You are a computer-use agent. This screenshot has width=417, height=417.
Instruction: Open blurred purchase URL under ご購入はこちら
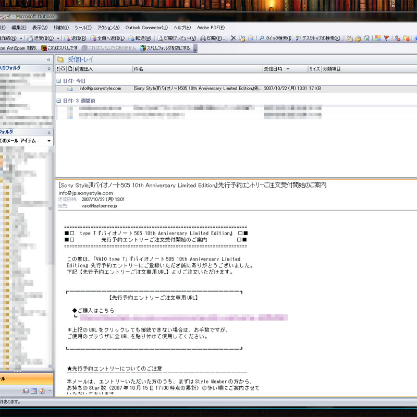point(183,317)
